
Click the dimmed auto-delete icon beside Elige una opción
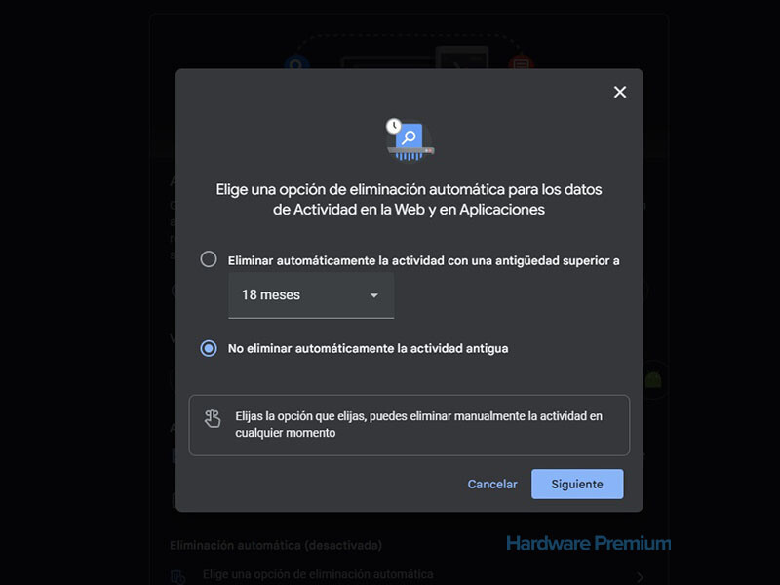177,576
